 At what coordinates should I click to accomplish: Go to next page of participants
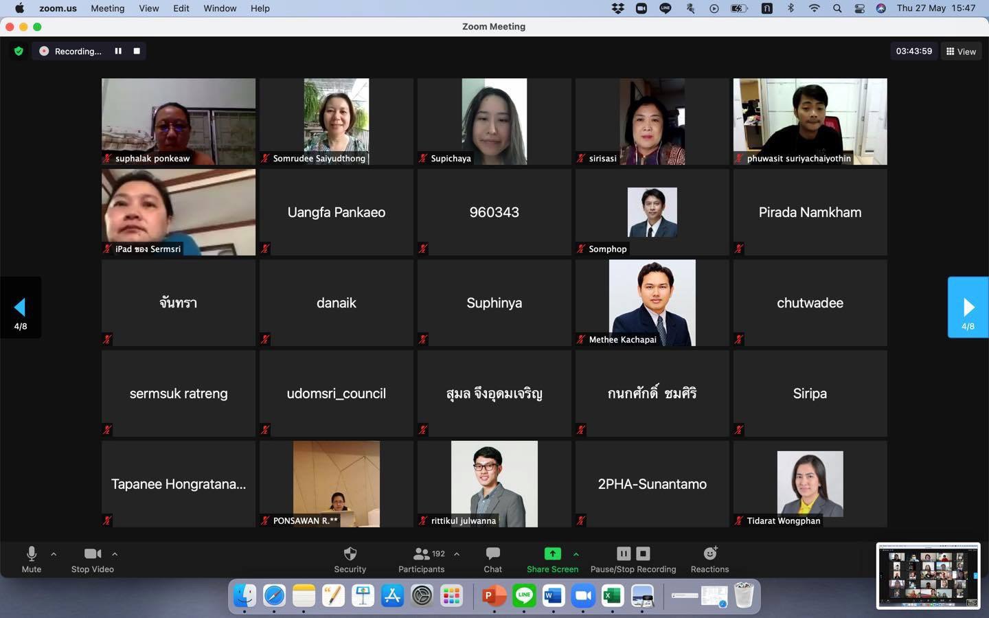[x=968, y=307]
